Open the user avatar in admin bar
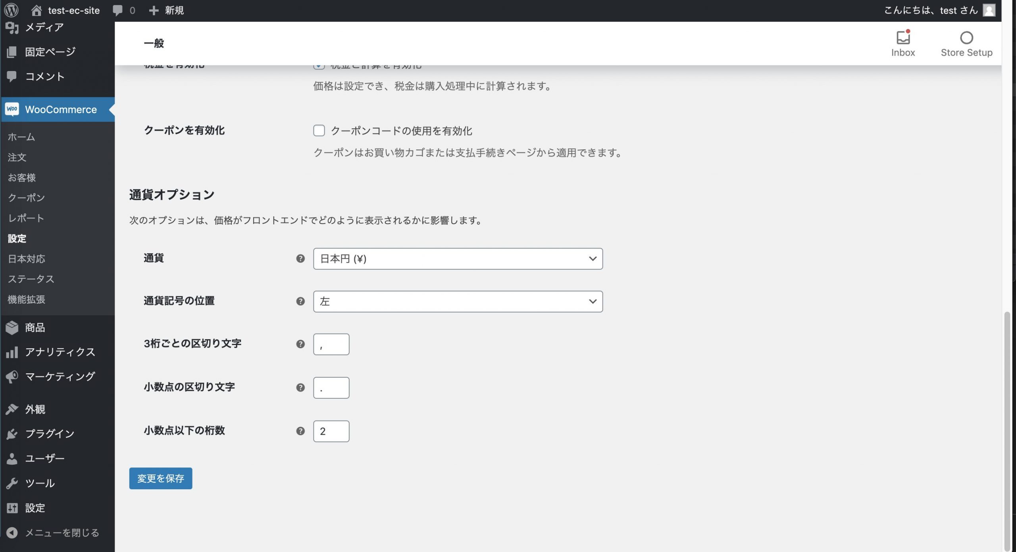This screenshot has height=552, width=1016. tap(989, 10)
